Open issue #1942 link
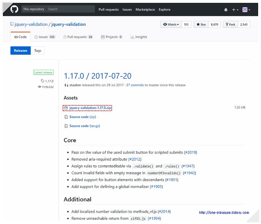 pos(190,173)
